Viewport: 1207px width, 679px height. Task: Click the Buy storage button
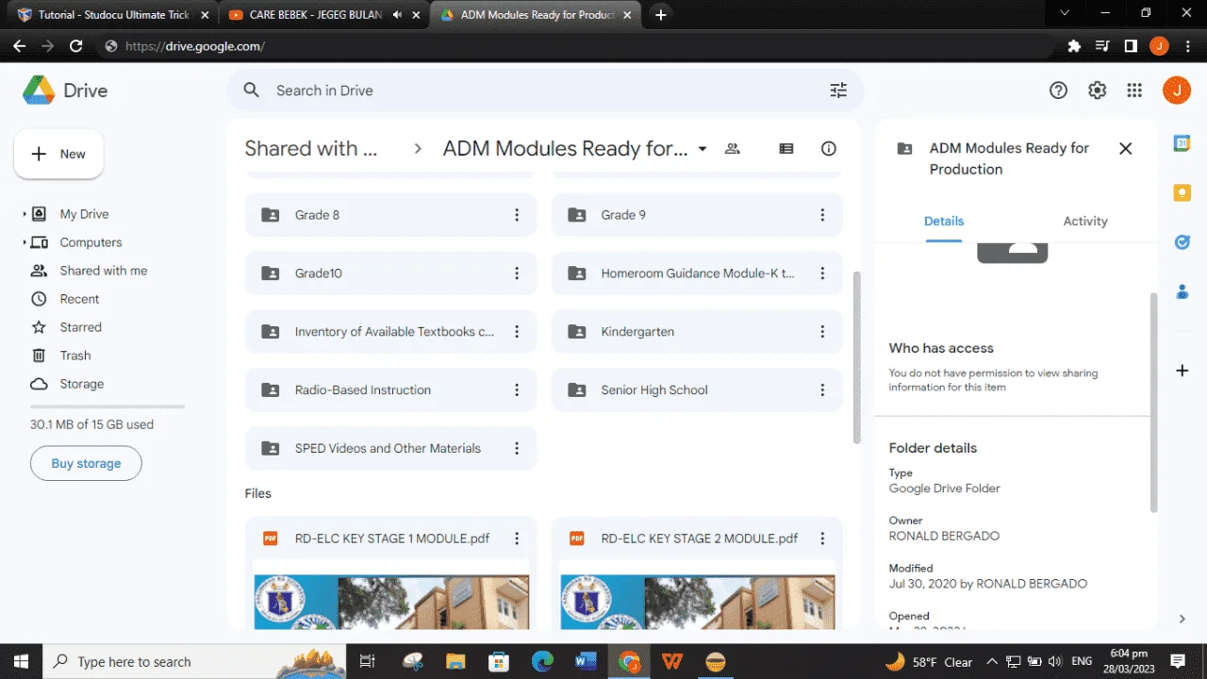[x=86, y=463]
